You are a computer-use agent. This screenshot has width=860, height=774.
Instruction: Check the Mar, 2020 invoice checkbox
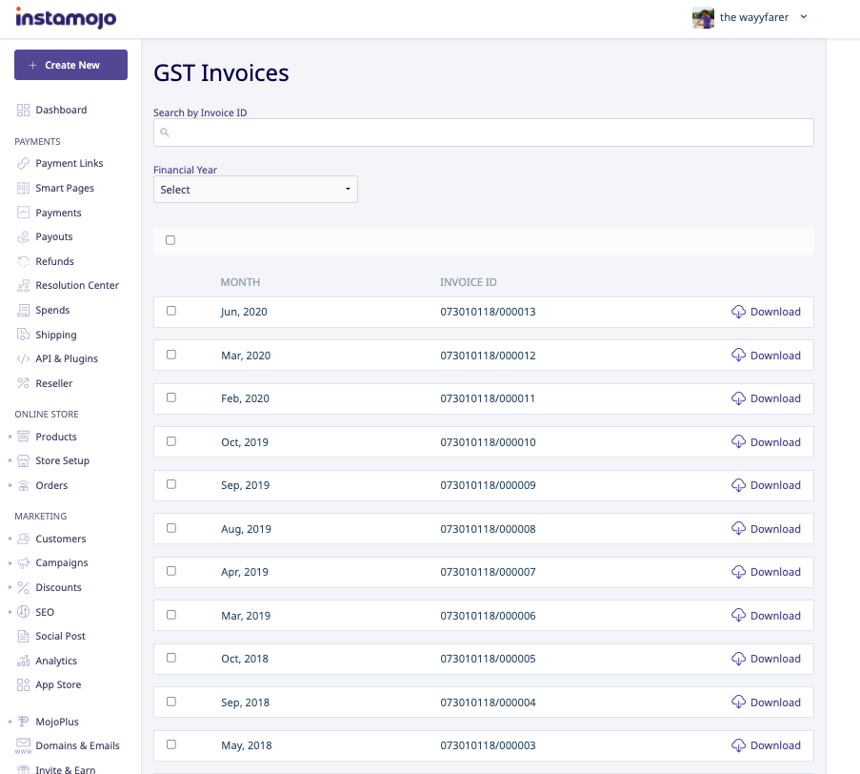tap(171, 355)
